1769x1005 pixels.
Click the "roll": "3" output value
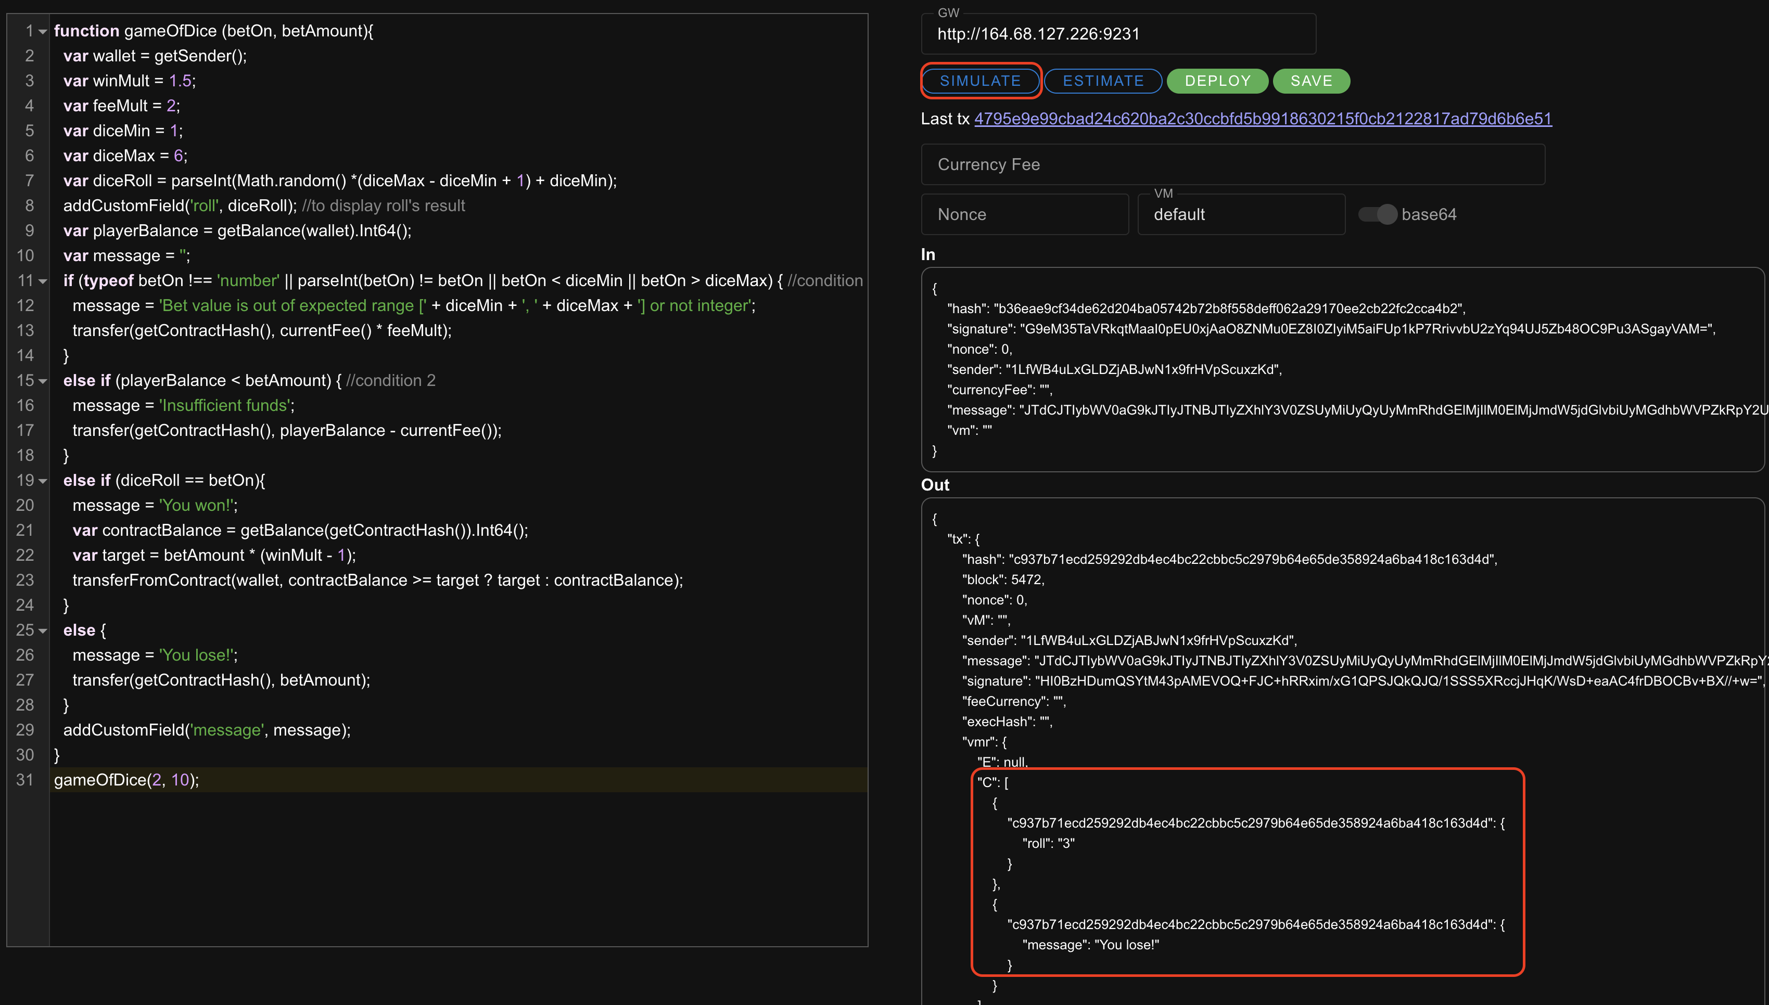(x=1066, y=844)
